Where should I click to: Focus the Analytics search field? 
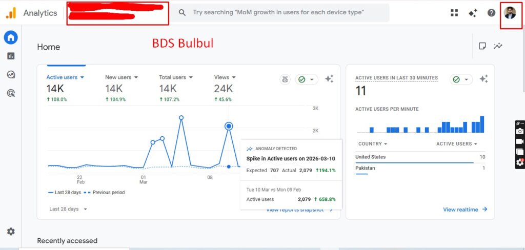(x=281, y=13)
